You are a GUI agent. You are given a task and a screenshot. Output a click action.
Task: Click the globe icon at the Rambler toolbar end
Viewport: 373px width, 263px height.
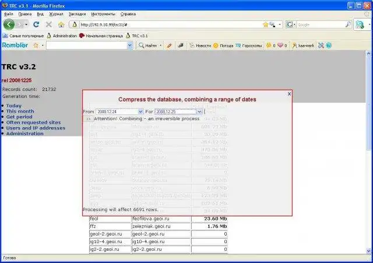[329, 45]
